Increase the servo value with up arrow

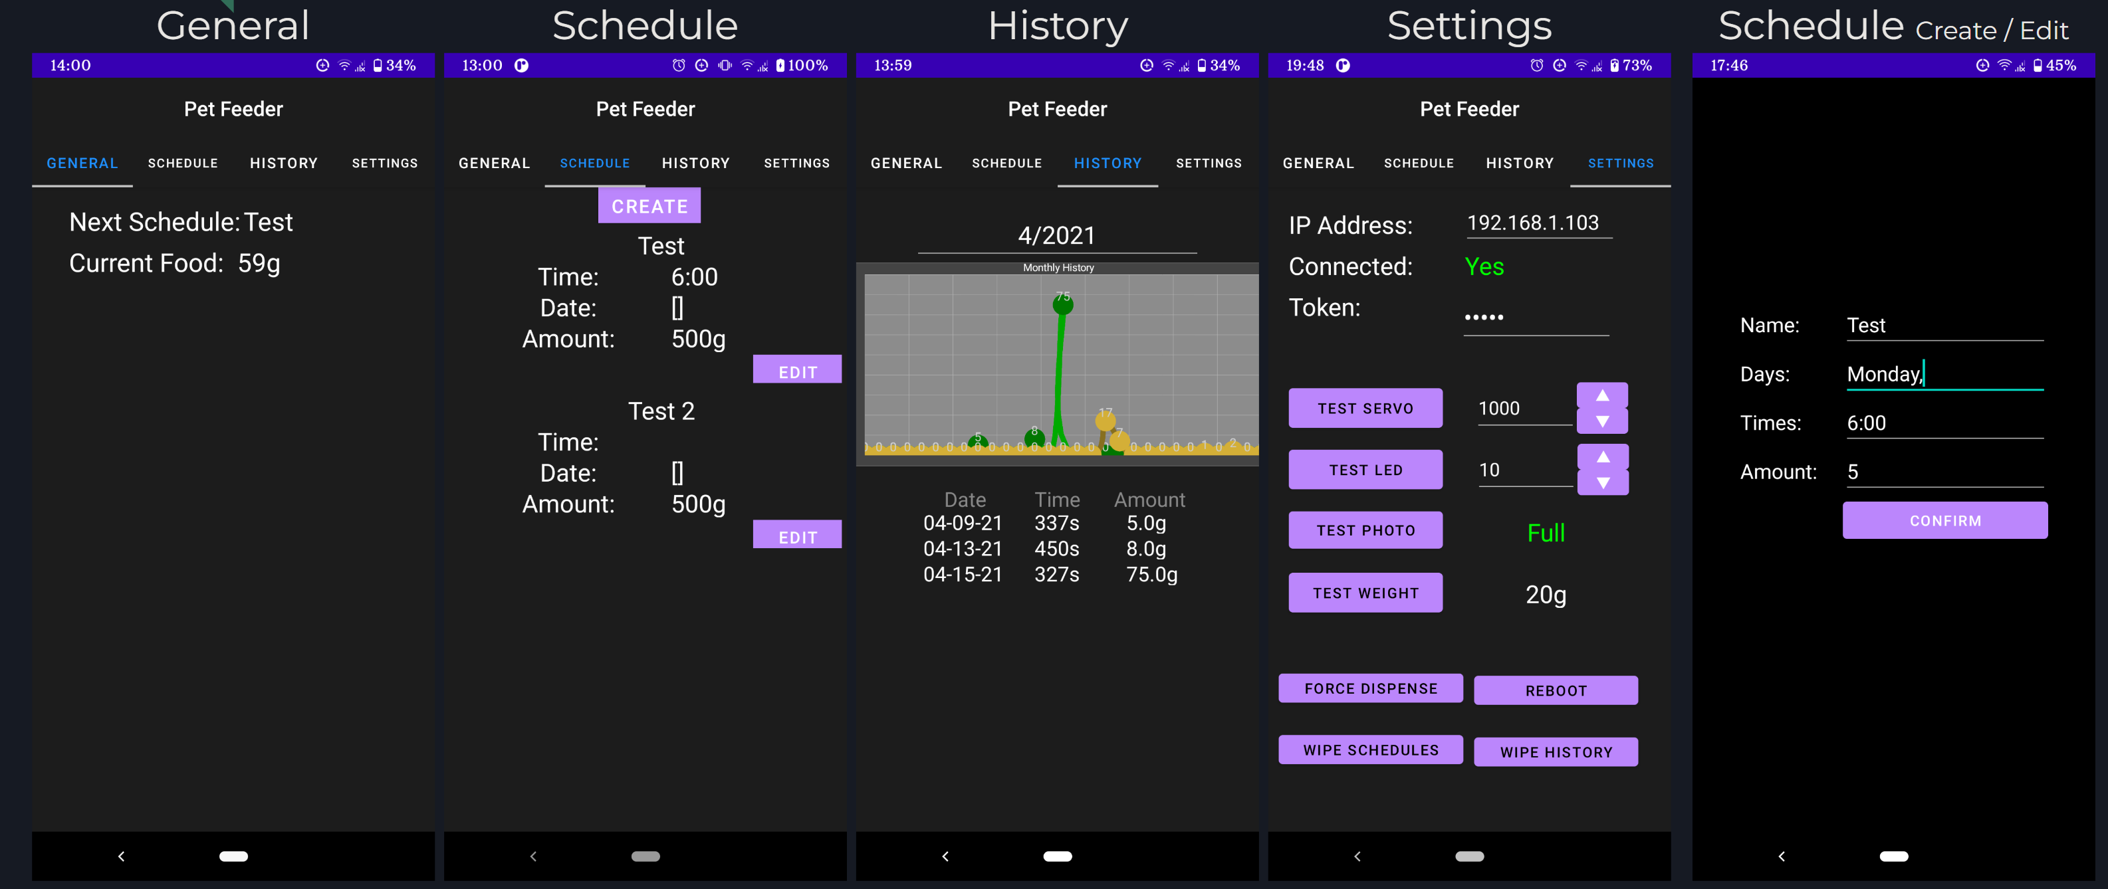tap(1601, 396)
